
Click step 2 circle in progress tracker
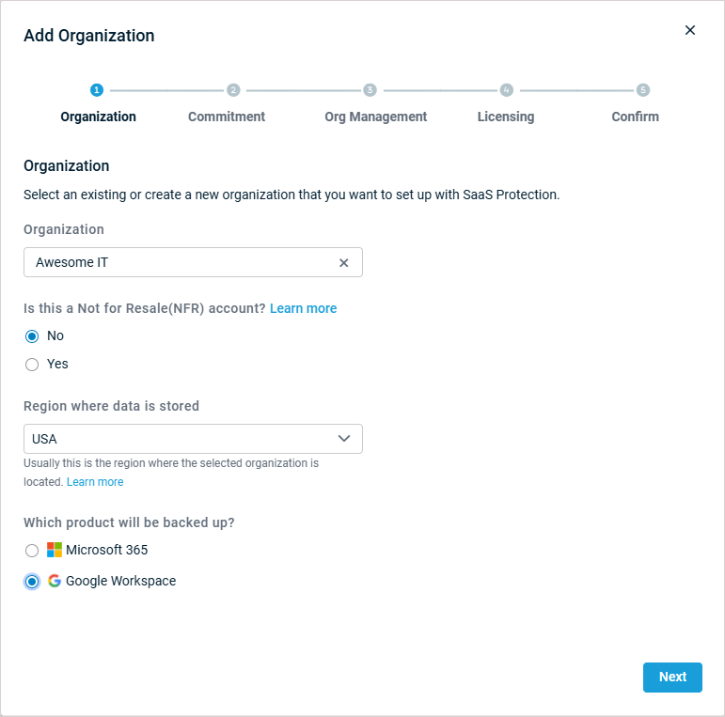pyautogui.click(x=233, y=90)
